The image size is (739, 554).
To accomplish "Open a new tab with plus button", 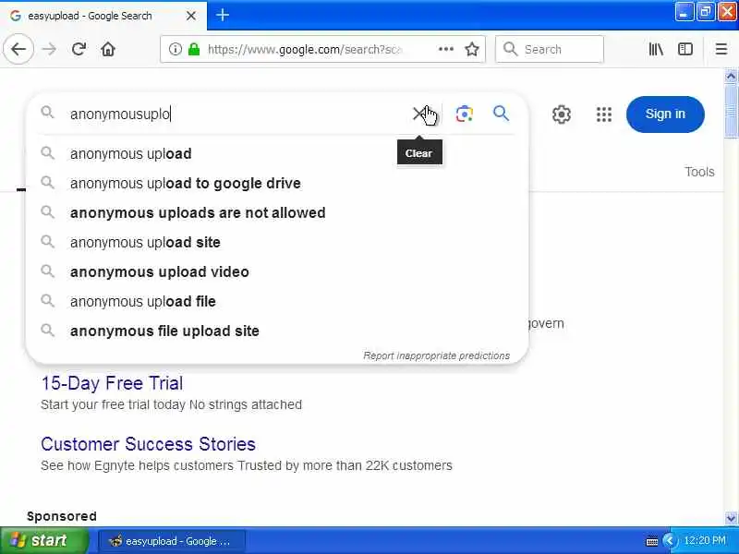I will 223,15.
